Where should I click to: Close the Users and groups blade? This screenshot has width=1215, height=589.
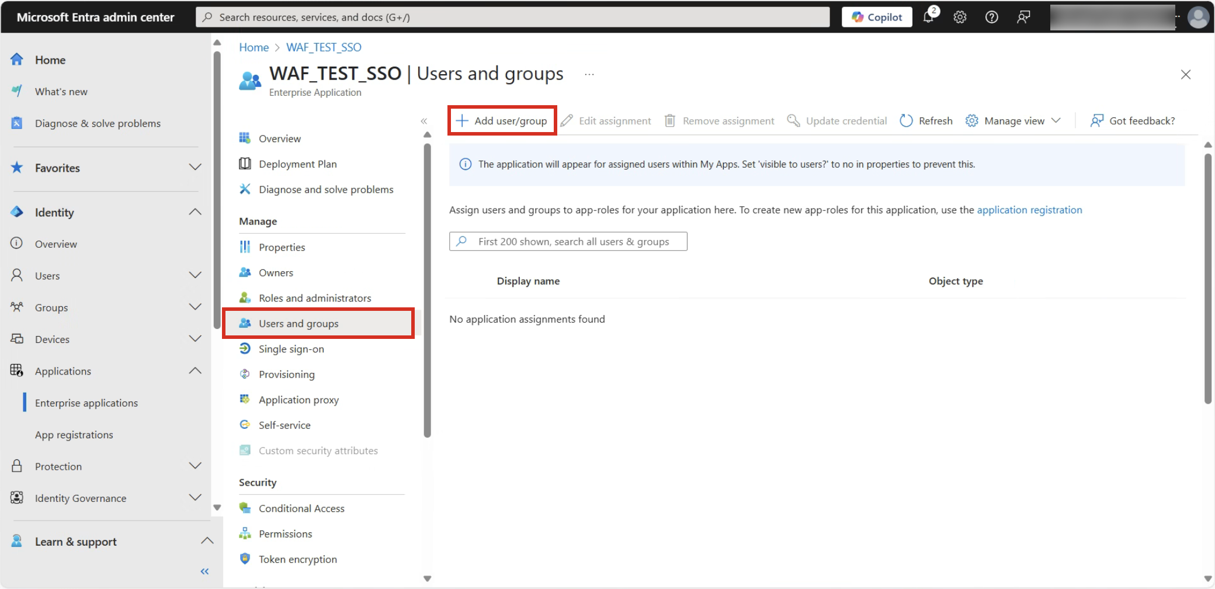click(1185, 74)
